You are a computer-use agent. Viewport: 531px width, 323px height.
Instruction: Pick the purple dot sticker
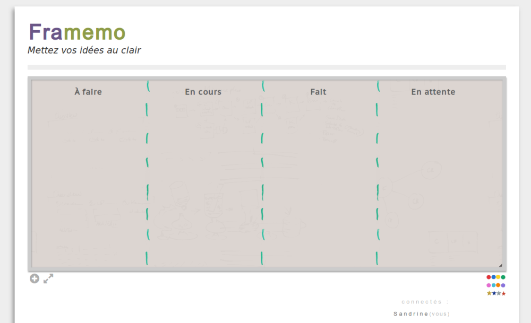point(503,285)
